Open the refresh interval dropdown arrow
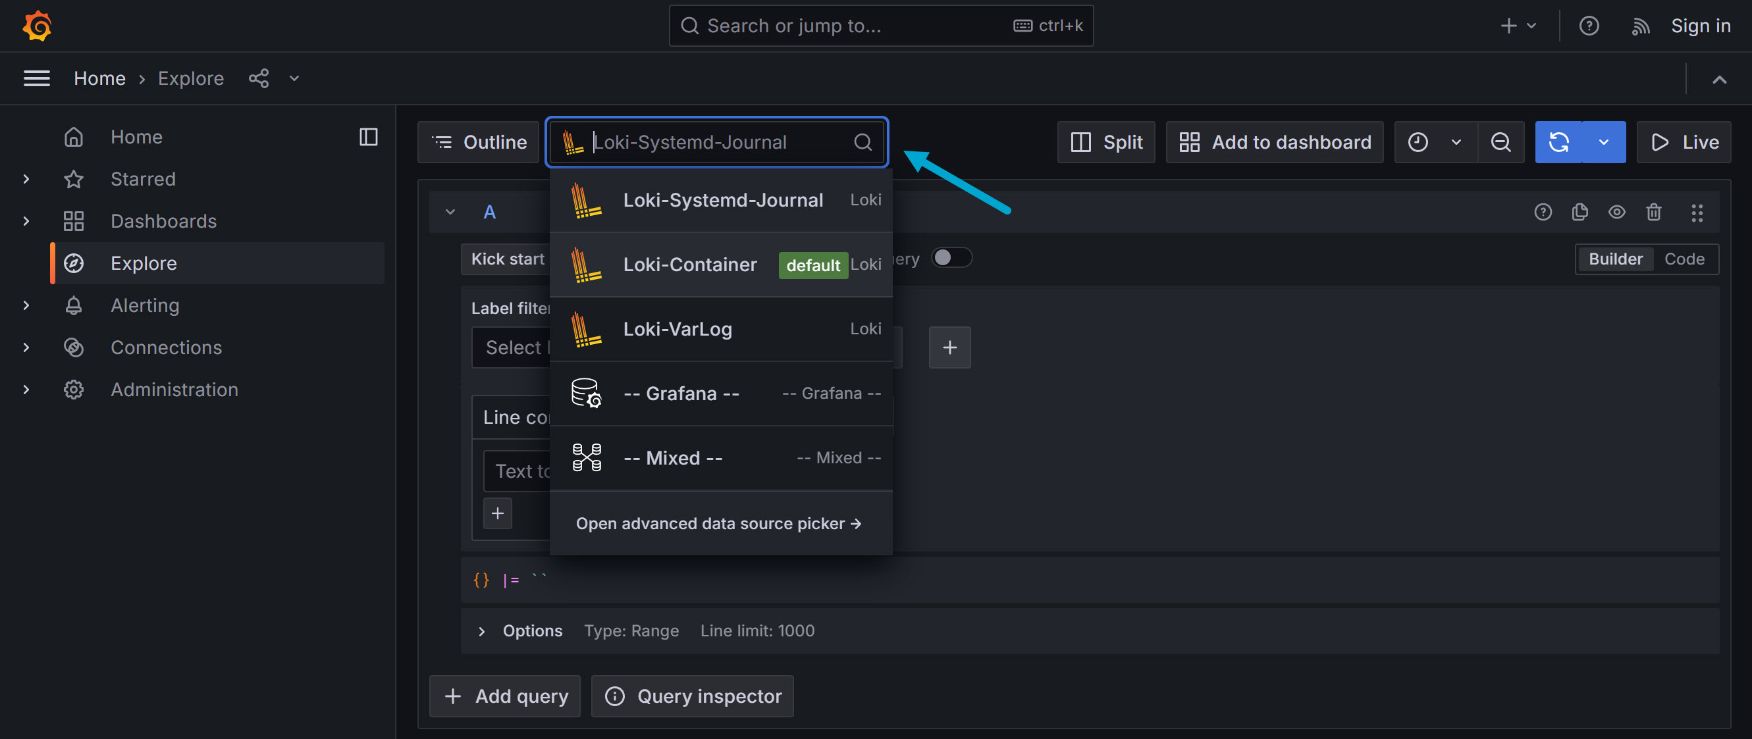Viewport: 1752px width, 739px height. pyautogui.click(x=1603, y=142)
